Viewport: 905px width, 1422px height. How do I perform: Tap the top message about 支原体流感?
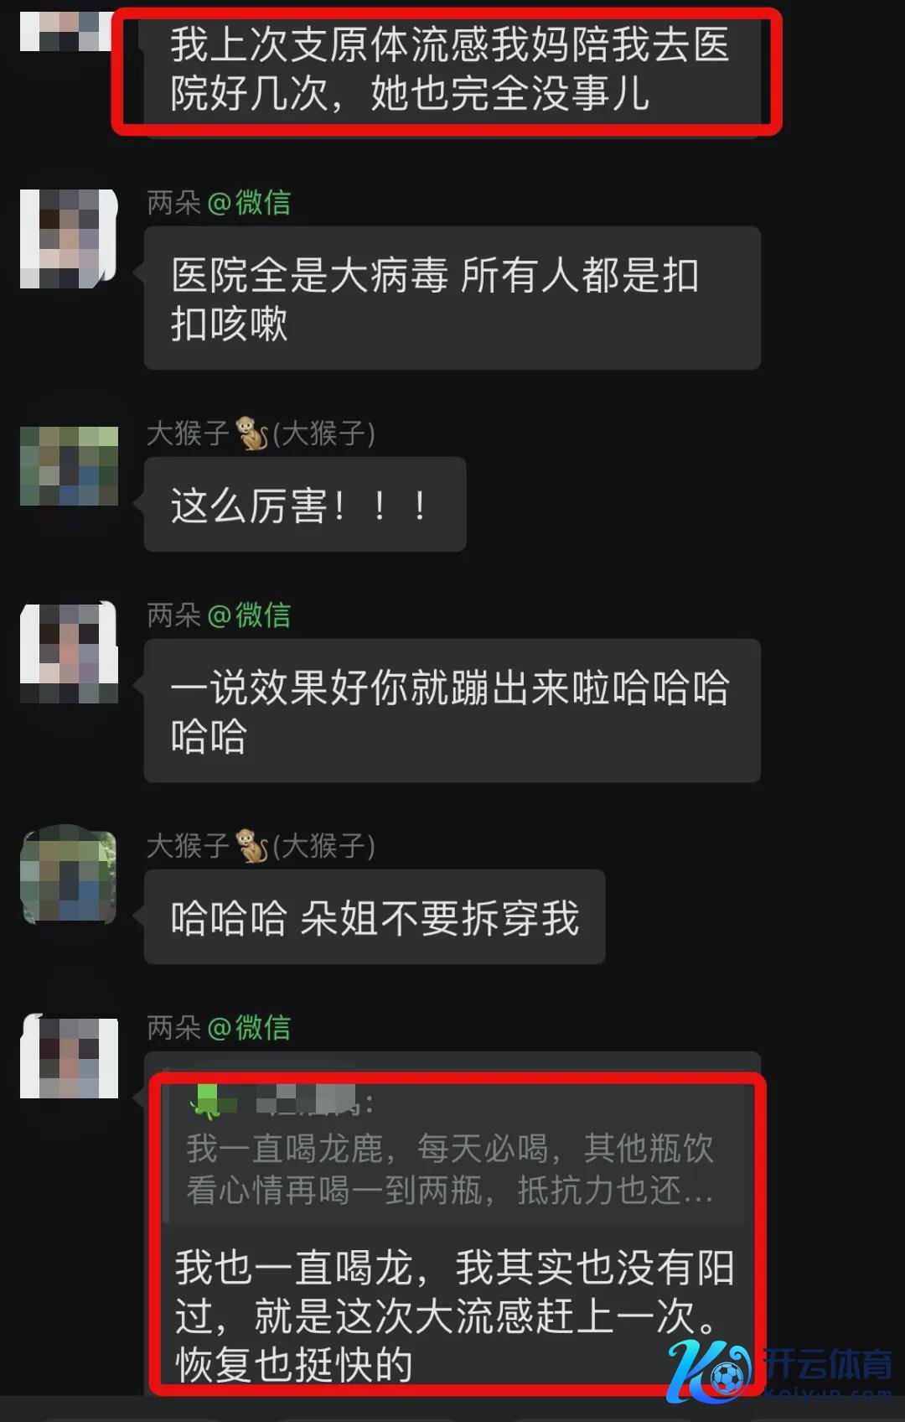(452, 70)
